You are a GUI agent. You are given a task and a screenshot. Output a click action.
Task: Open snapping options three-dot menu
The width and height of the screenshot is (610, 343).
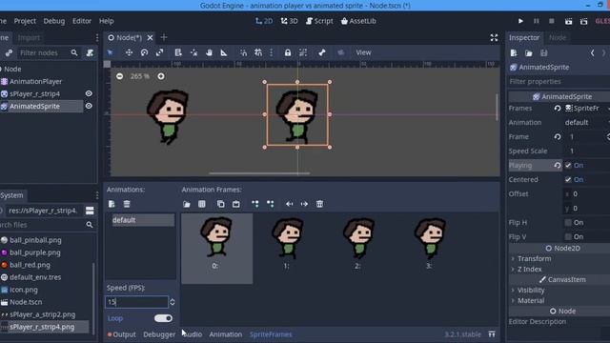click(271, 52)
